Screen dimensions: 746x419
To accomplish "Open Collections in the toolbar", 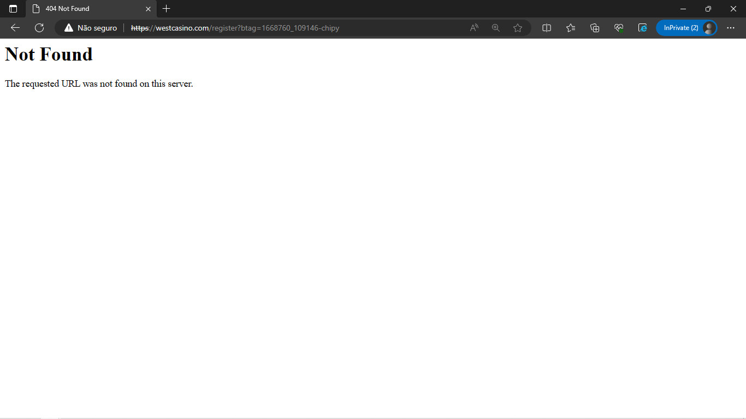I will 594,28.
